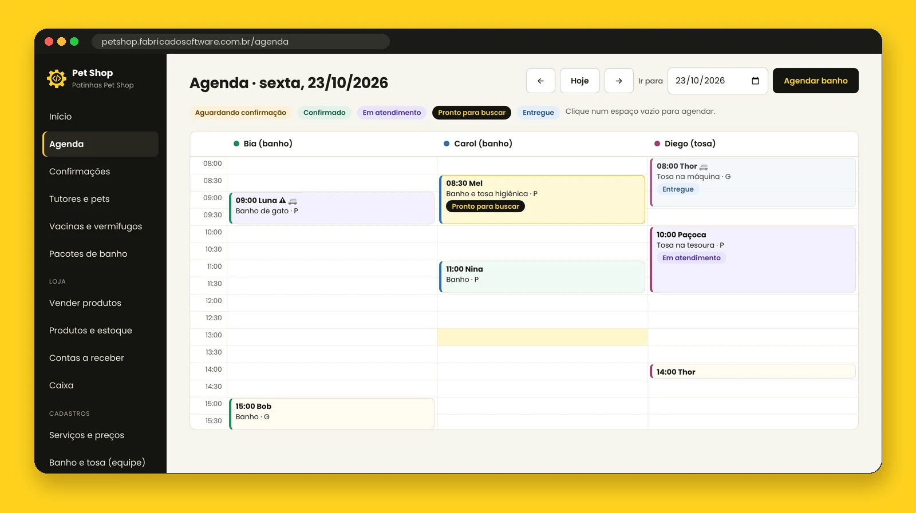The height and width of the screenshot is (513, 916).
Task: Open Início in the sidebar
Action: coord(100,117)
